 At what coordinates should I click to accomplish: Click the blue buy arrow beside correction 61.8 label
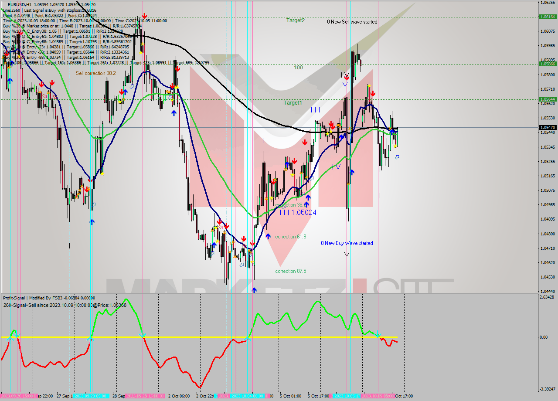tap(268, 237)
